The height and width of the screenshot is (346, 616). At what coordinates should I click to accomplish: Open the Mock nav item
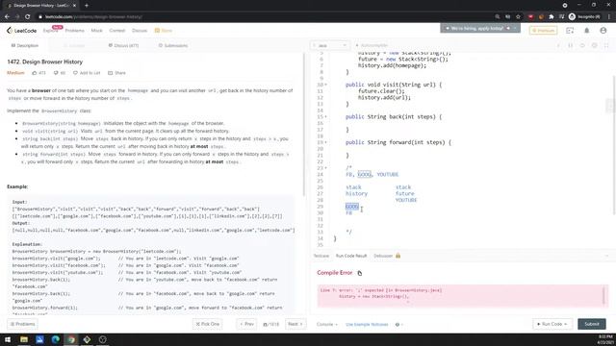point(96,30)
